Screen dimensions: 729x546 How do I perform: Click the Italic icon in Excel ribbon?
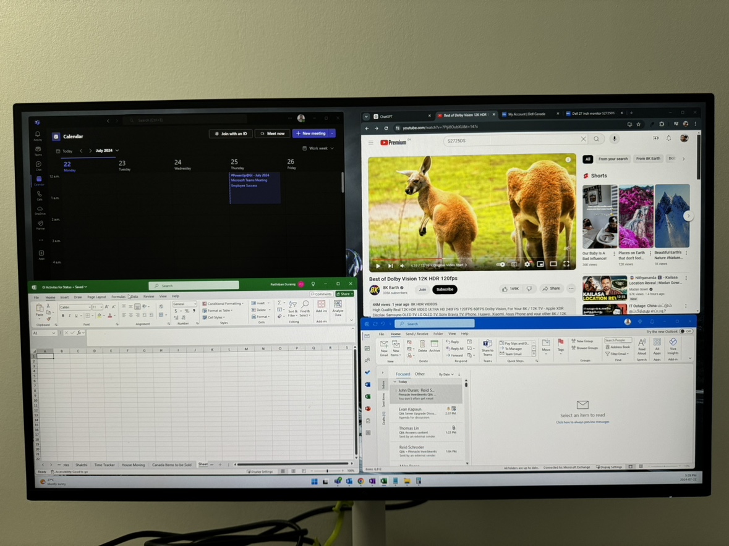[69, 315]
